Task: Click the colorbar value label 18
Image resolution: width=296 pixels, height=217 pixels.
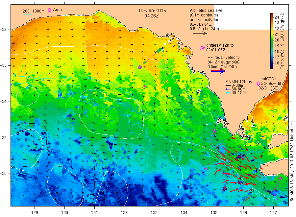Action: pos(277,52)
